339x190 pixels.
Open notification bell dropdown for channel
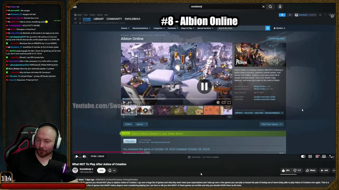pos(111,170)
